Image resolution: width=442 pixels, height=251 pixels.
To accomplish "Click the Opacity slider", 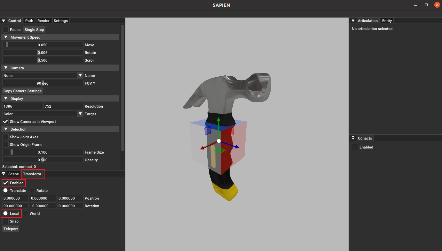I will coord(43,160).
